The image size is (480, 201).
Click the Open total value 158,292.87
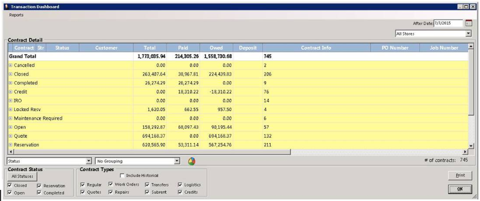point(154,127)
